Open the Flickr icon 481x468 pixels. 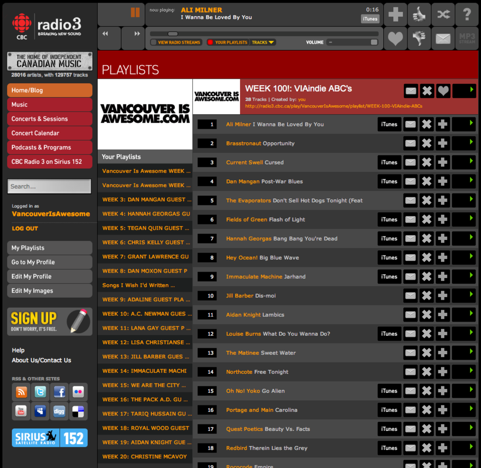click(78, 392)
